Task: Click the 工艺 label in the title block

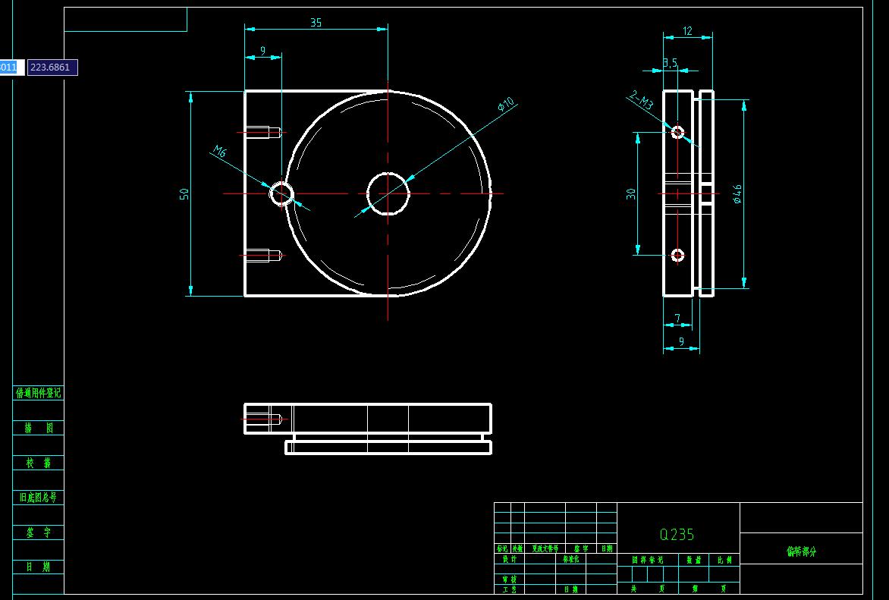Action: tap(509, 590)
